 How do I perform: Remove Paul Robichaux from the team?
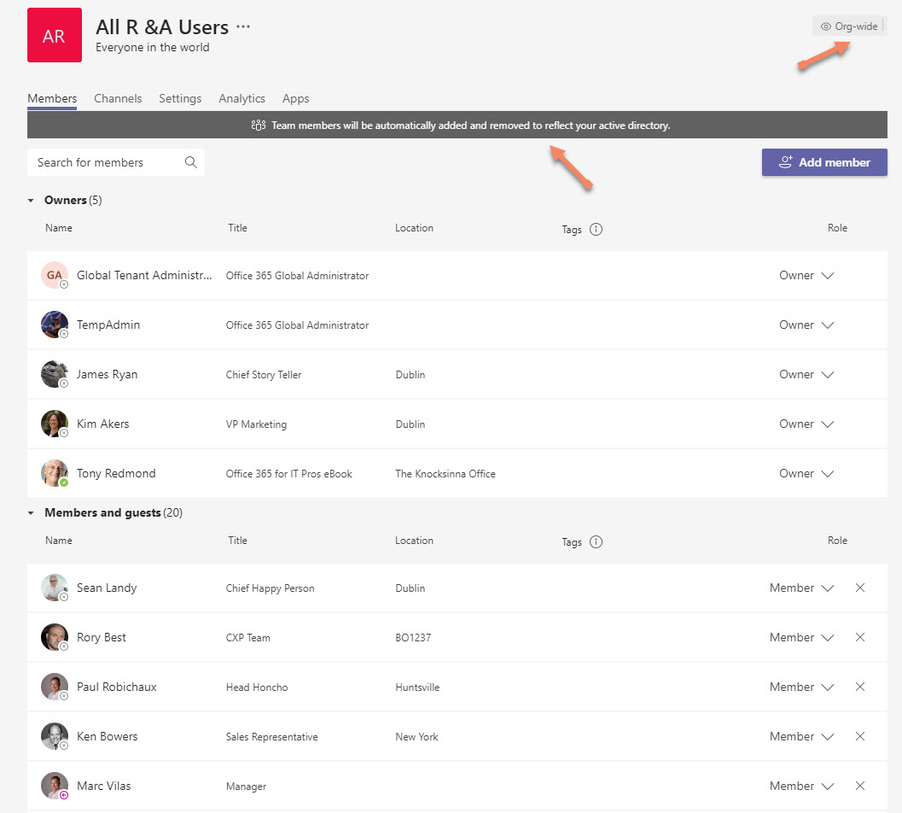pos(859,687)
